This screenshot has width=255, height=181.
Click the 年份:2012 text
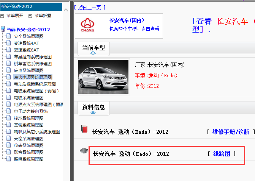click(147, 86)
